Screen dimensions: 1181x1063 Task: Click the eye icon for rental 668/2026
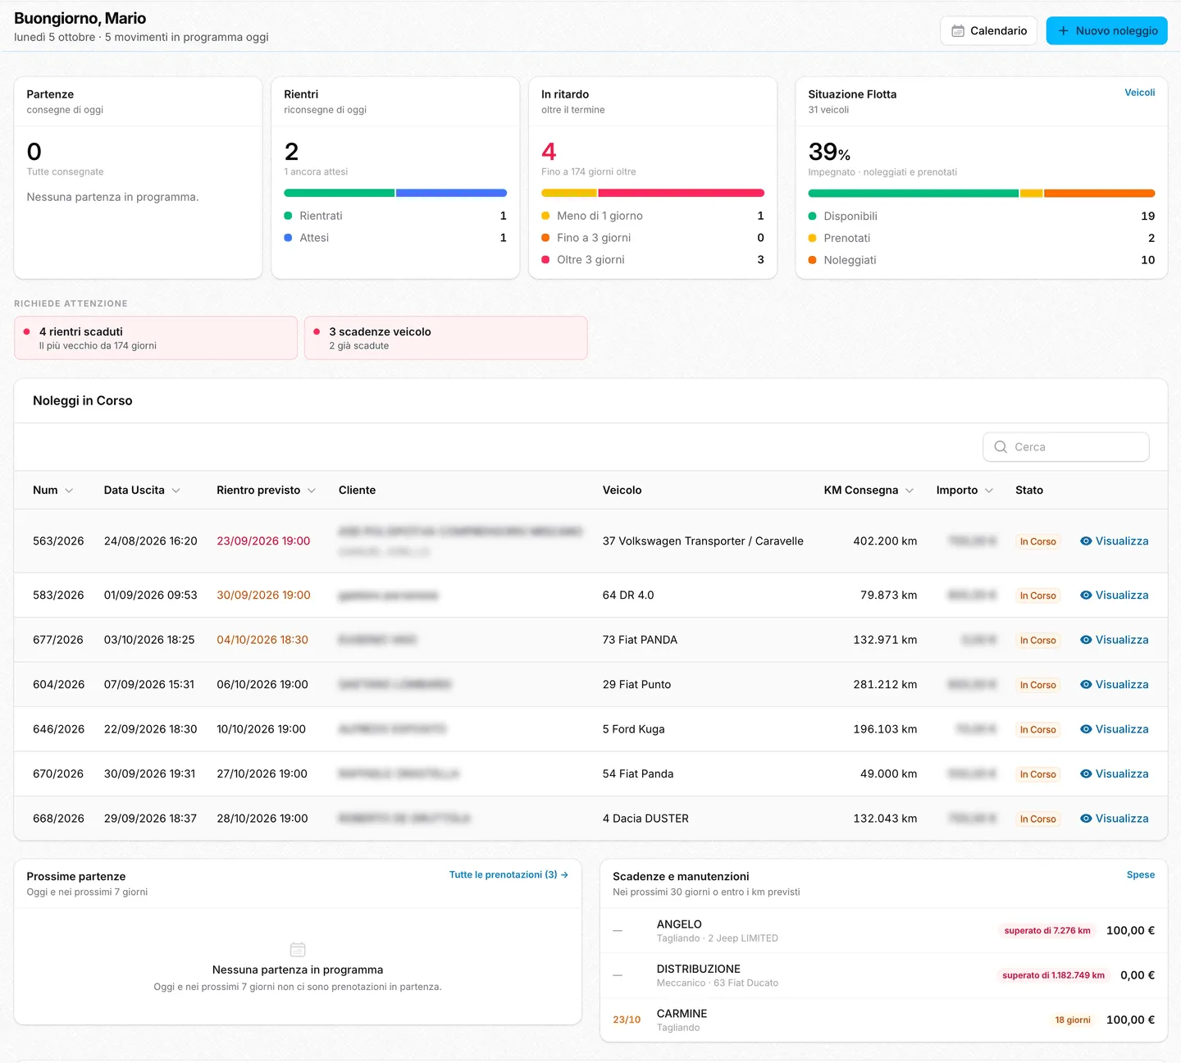pyautogui.click(x=1086, y=819)
